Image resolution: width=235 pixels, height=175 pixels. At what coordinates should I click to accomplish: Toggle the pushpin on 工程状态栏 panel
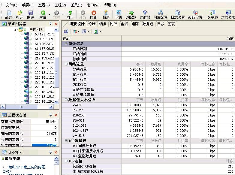click(x=50, y=115)
